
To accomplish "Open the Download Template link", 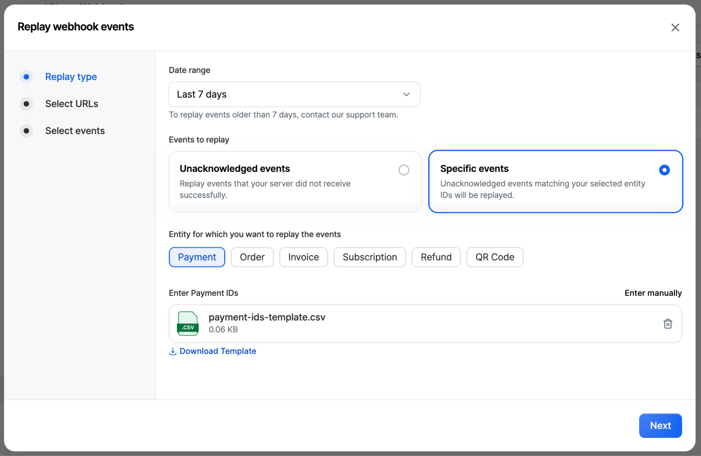I will point(218,351).
